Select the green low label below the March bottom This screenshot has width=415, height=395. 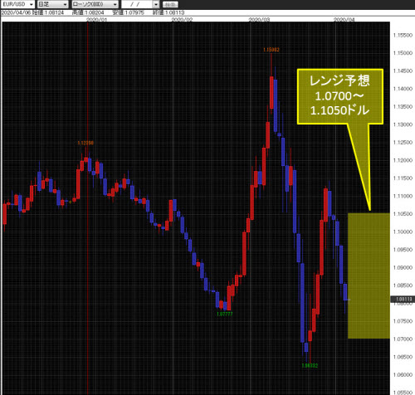click(x=310, y=365)
